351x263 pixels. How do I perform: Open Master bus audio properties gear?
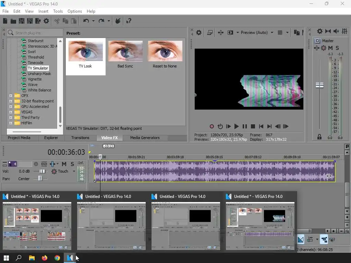pos(320,31)
